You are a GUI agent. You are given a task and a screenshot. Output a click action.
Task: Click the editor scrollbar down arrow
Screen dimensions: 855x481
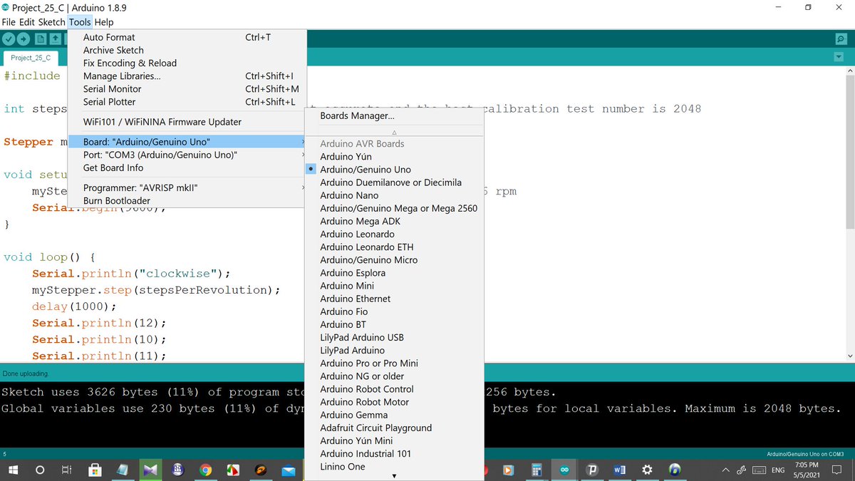(849, 356)
